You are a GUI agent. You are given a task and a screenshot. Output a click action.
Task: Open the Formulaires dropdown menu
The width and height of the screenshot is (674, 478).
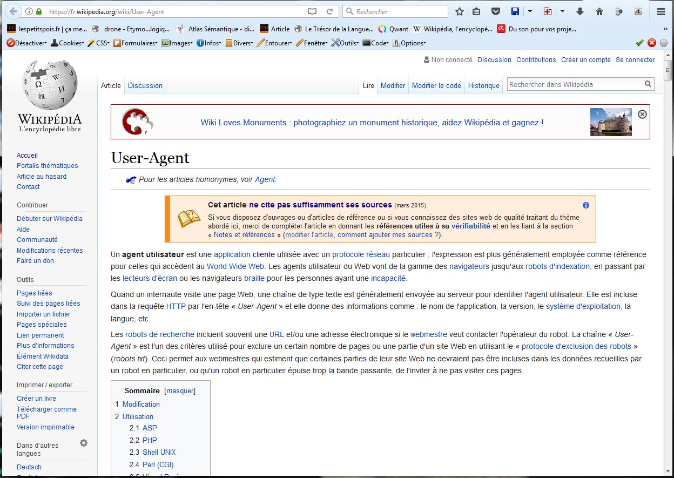tap(136, 43)
